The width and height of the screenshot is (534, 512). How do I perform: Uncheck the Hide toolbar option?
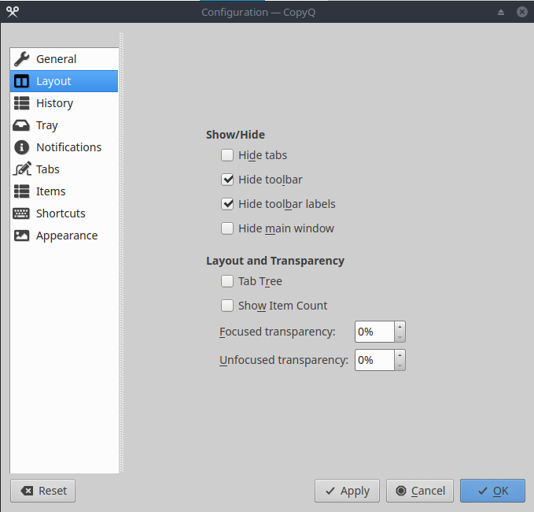227,180
